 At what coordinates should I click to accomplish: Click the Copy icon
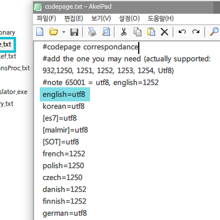pyautogui.click(x=137, y=32)
